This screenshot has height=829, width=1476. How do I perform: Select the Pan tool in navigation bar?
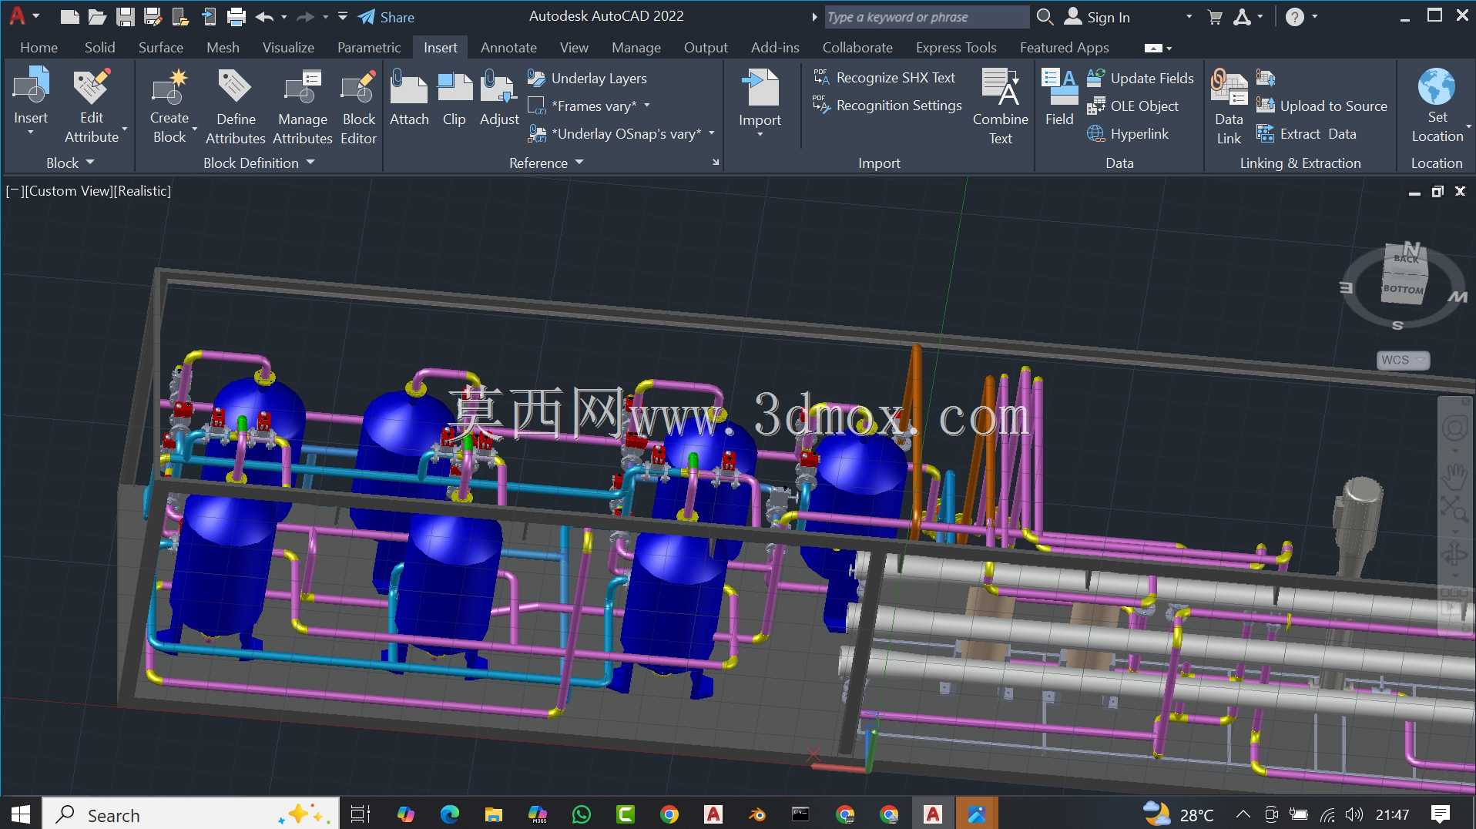pos(1454,475)
